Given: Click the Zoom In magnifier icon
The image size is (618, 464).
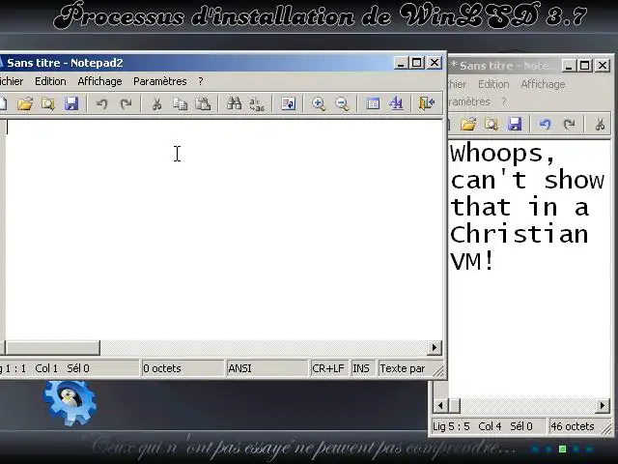Looking at the screenshot, I should click(x=319, y=103).
